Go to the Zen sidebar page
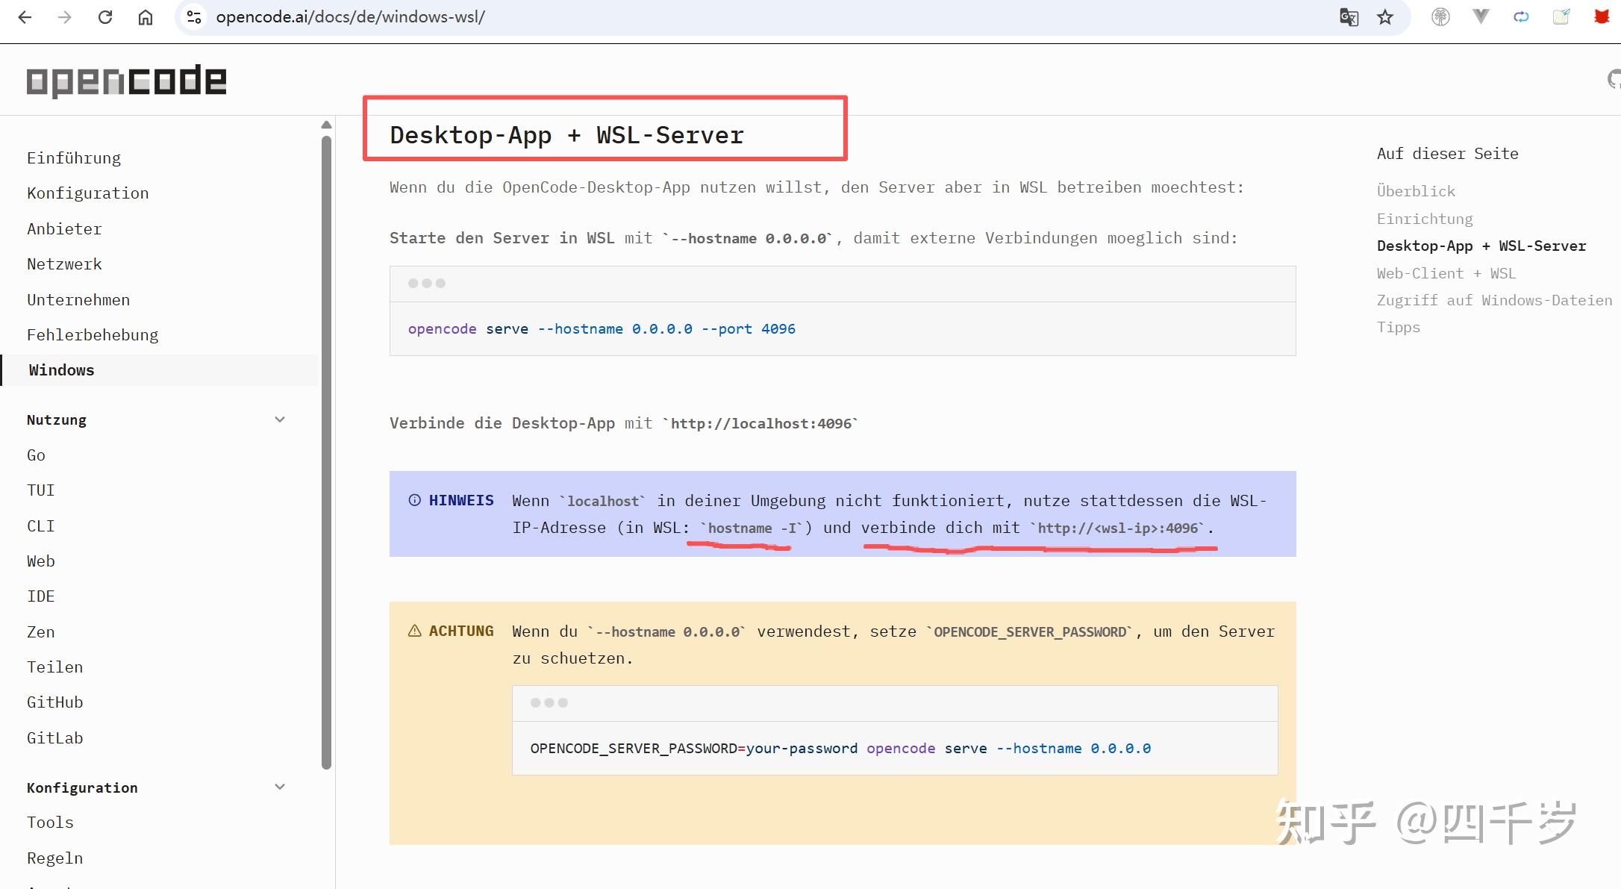Viewport: 1621px width, 889px height. click(x=41, y=631)
